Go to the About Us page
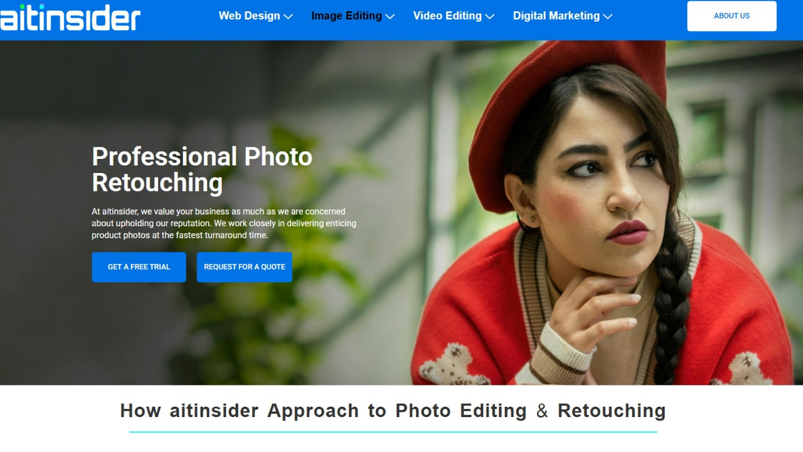The width and height of the screenshot is (803, 452). pyautogui.click(x=732, y=16)
